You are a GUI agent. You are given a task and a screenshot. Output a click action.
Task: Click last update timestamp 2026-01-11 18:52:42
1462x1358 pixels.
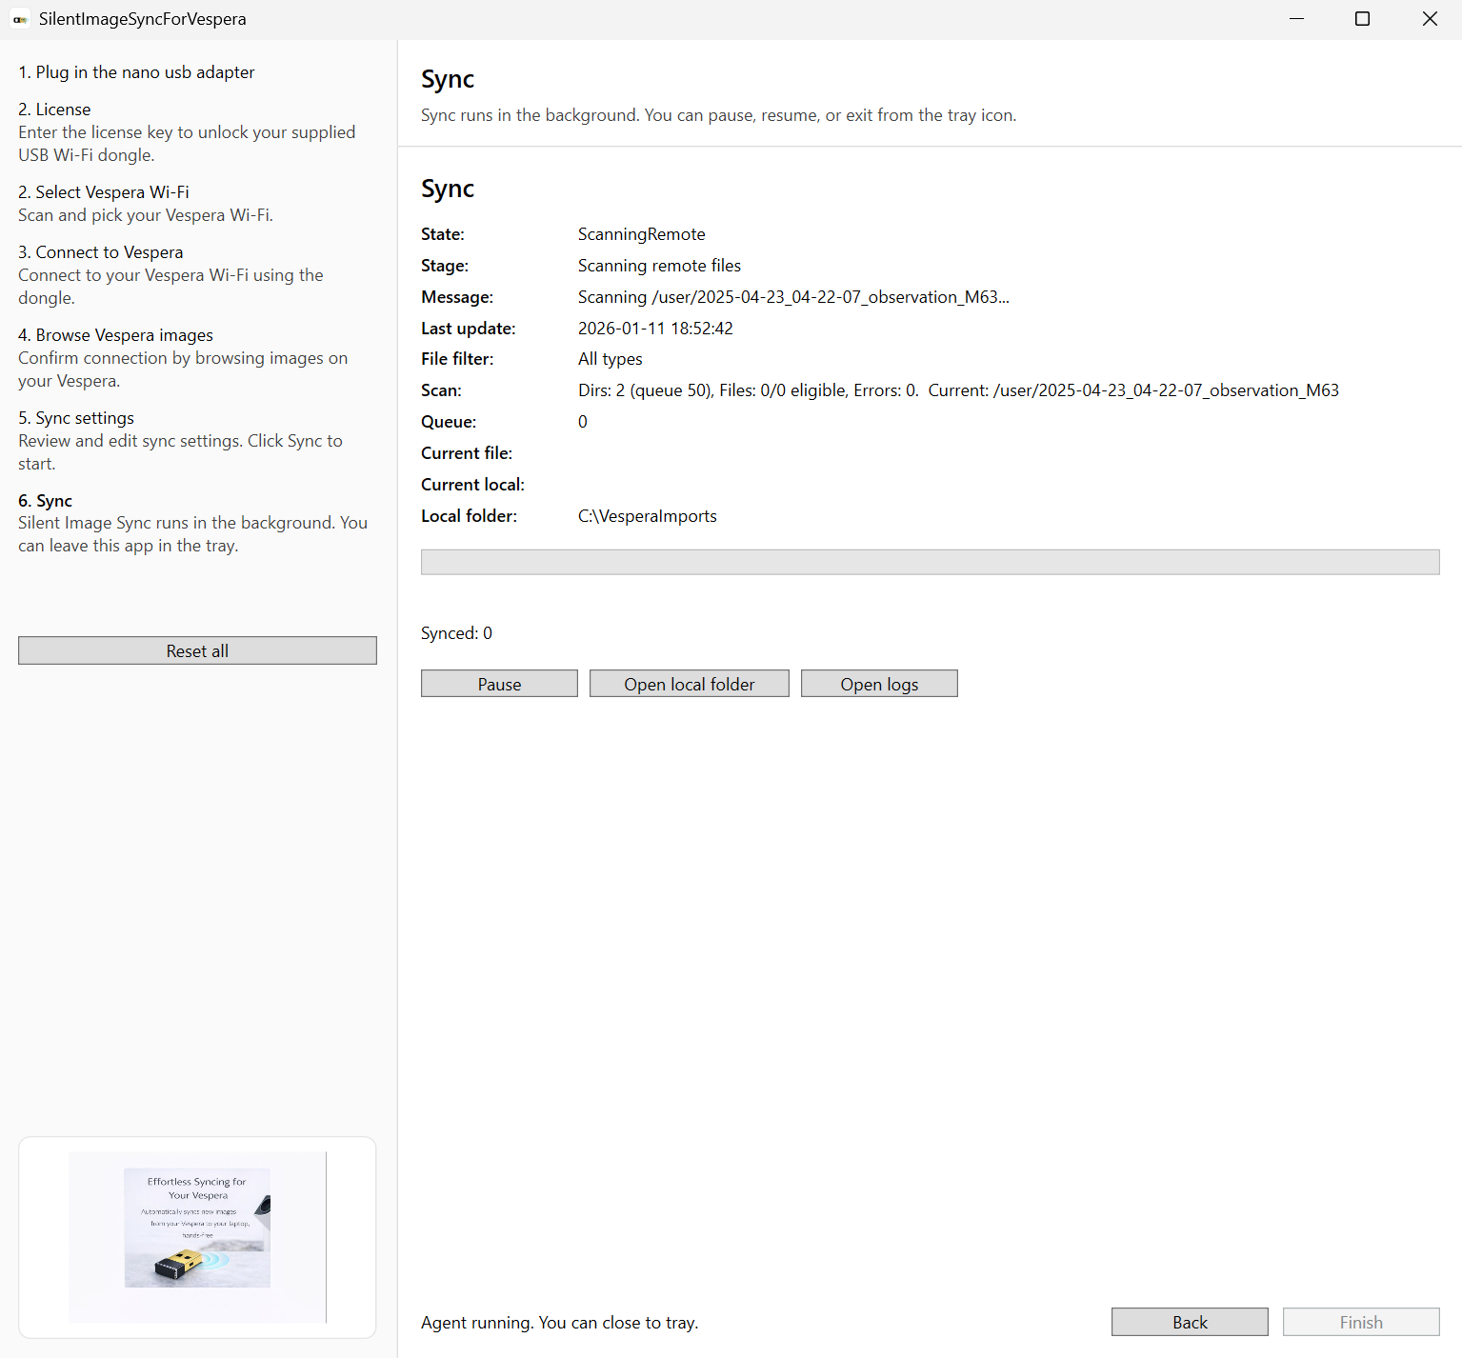[655, 329]
